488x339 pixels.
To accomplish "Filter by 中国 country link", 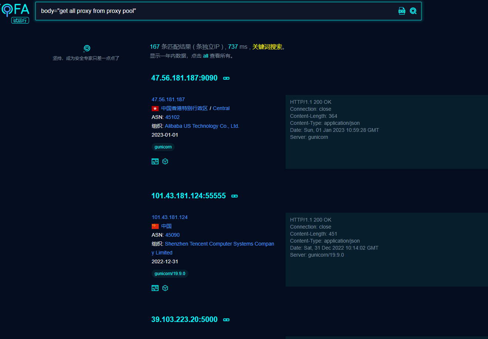I will coord(166,226).
